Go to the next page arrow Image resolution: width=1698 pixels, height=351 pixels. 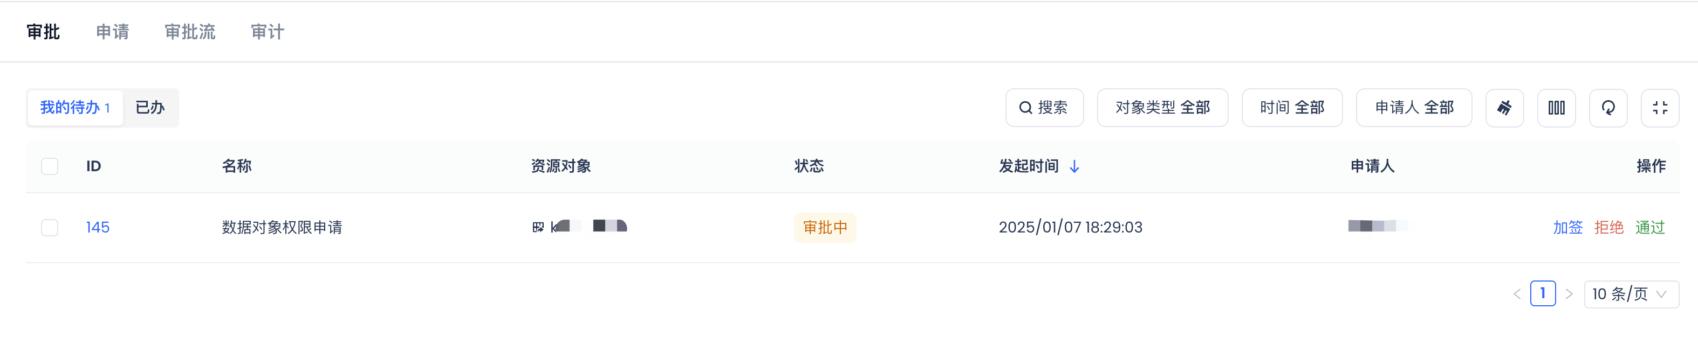(x=1569, y=294)
